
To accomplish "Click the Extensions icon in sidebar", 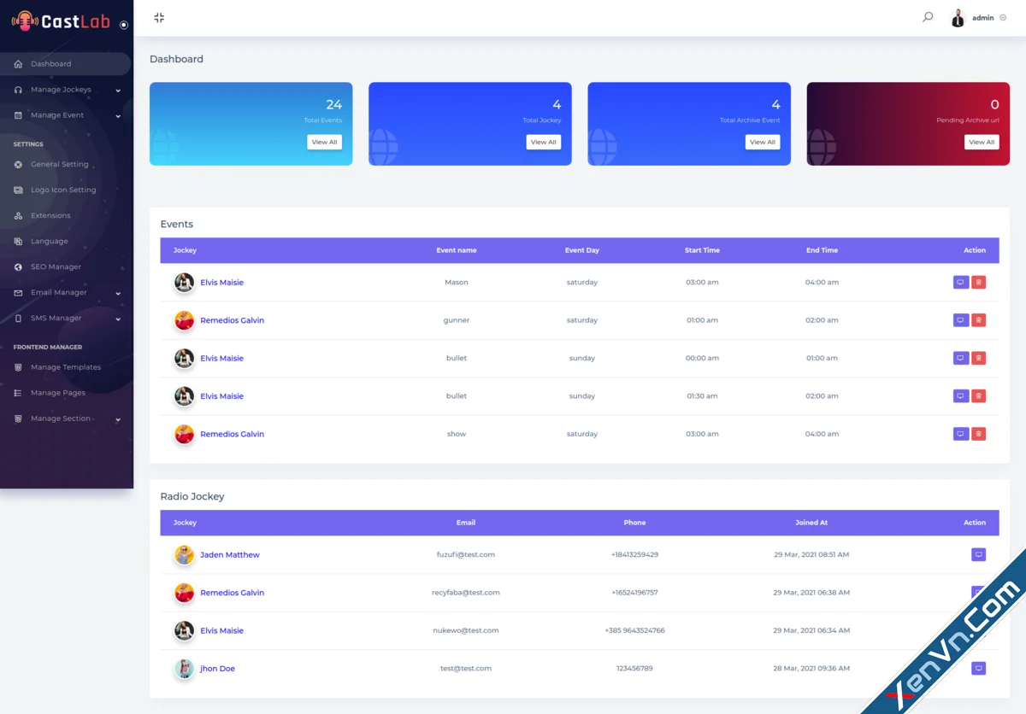I will click(x=18, y=215).
